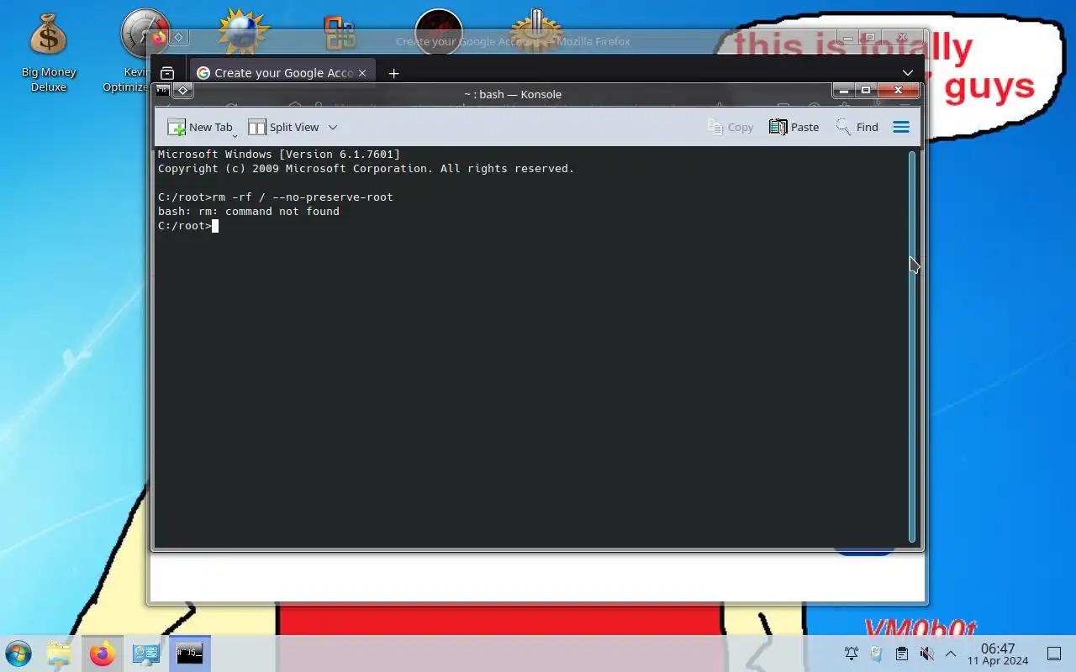Close the Konsole window
Screen dimensions: 1076x672
pyautogui.click(x=899, y=90)
